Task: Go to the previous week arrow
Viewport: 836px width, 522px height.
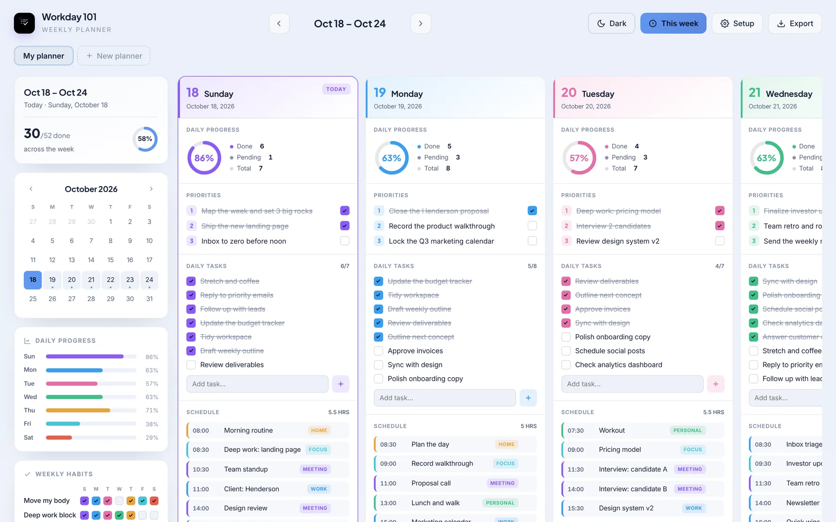Action: (279, 23)
